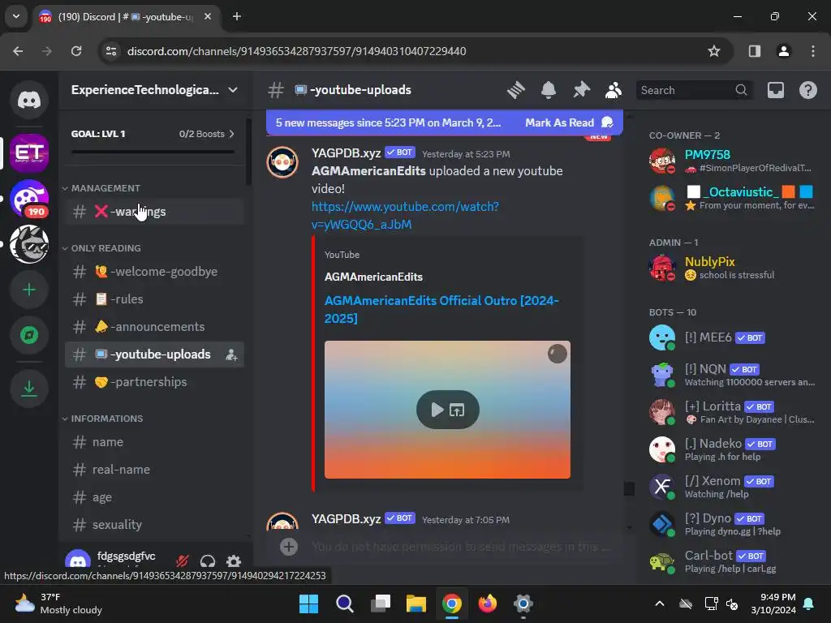The height and width of the screenshot is (623, 831).
Task: Collapse the INFORMATIONS category
Action: [x=103, y=419]
